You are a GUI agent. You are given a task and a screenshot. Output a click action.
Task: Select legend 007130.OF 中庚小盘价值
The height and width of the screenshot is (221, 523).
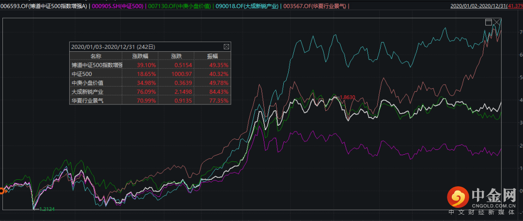[180, 6]
